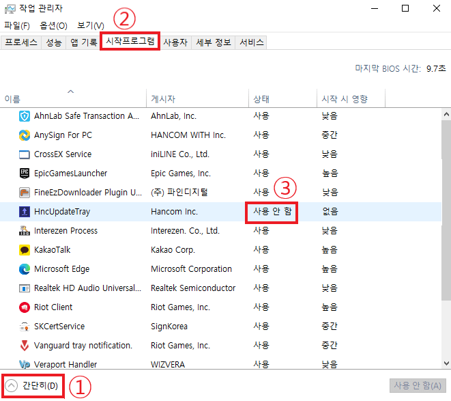Select the EpicGamesLauncher row name

(x=70, y=174)
